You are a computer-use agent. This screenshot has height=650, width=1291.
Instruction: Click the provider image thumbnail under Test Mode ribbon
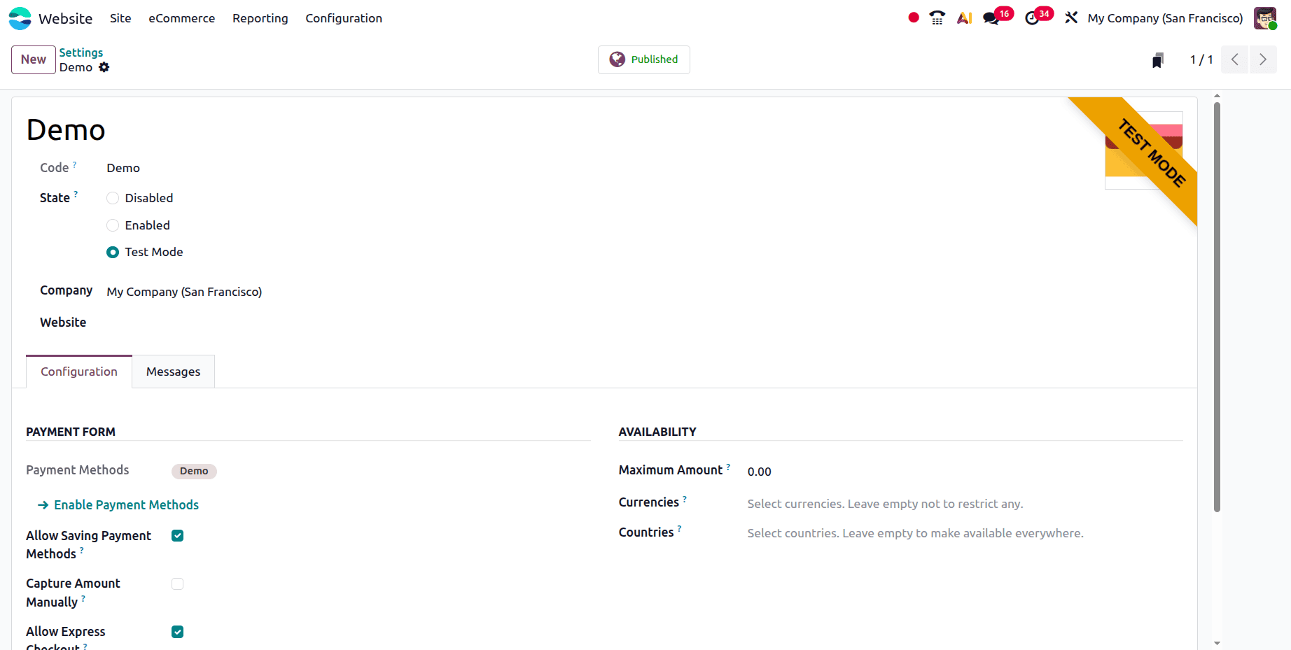tap(1144, 150)
